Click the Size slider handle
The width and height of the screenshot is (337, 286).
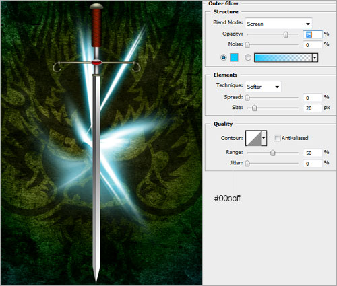click(254, 108)
